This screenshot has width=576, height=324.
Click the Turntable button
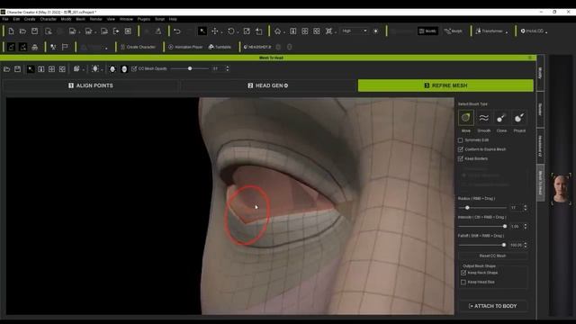click(x=220, y=47)
